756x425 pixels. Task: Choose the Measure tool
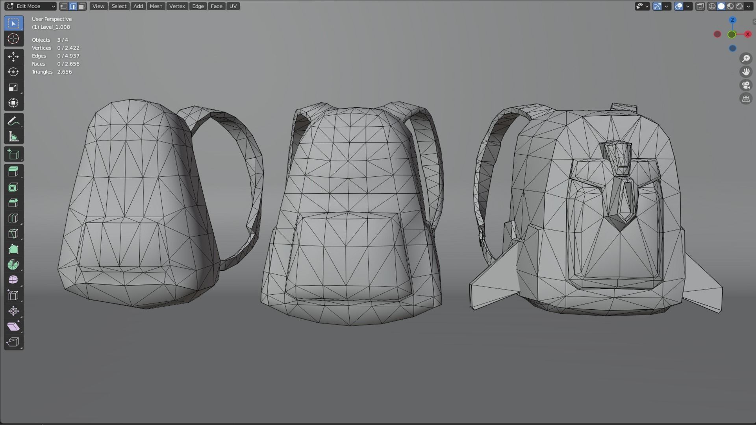13,137
